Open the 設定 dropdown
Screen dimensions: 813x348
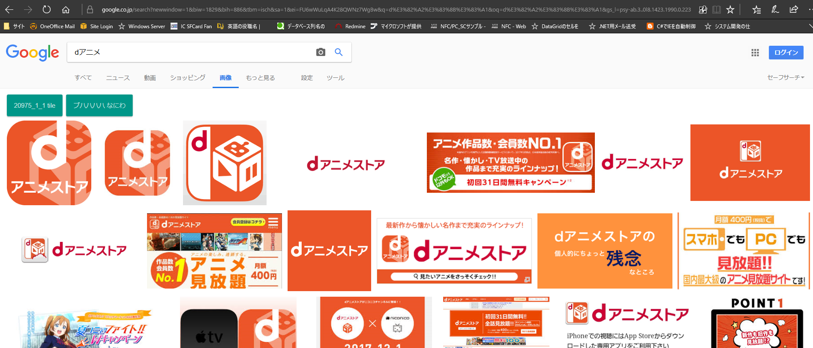(307, 78)
